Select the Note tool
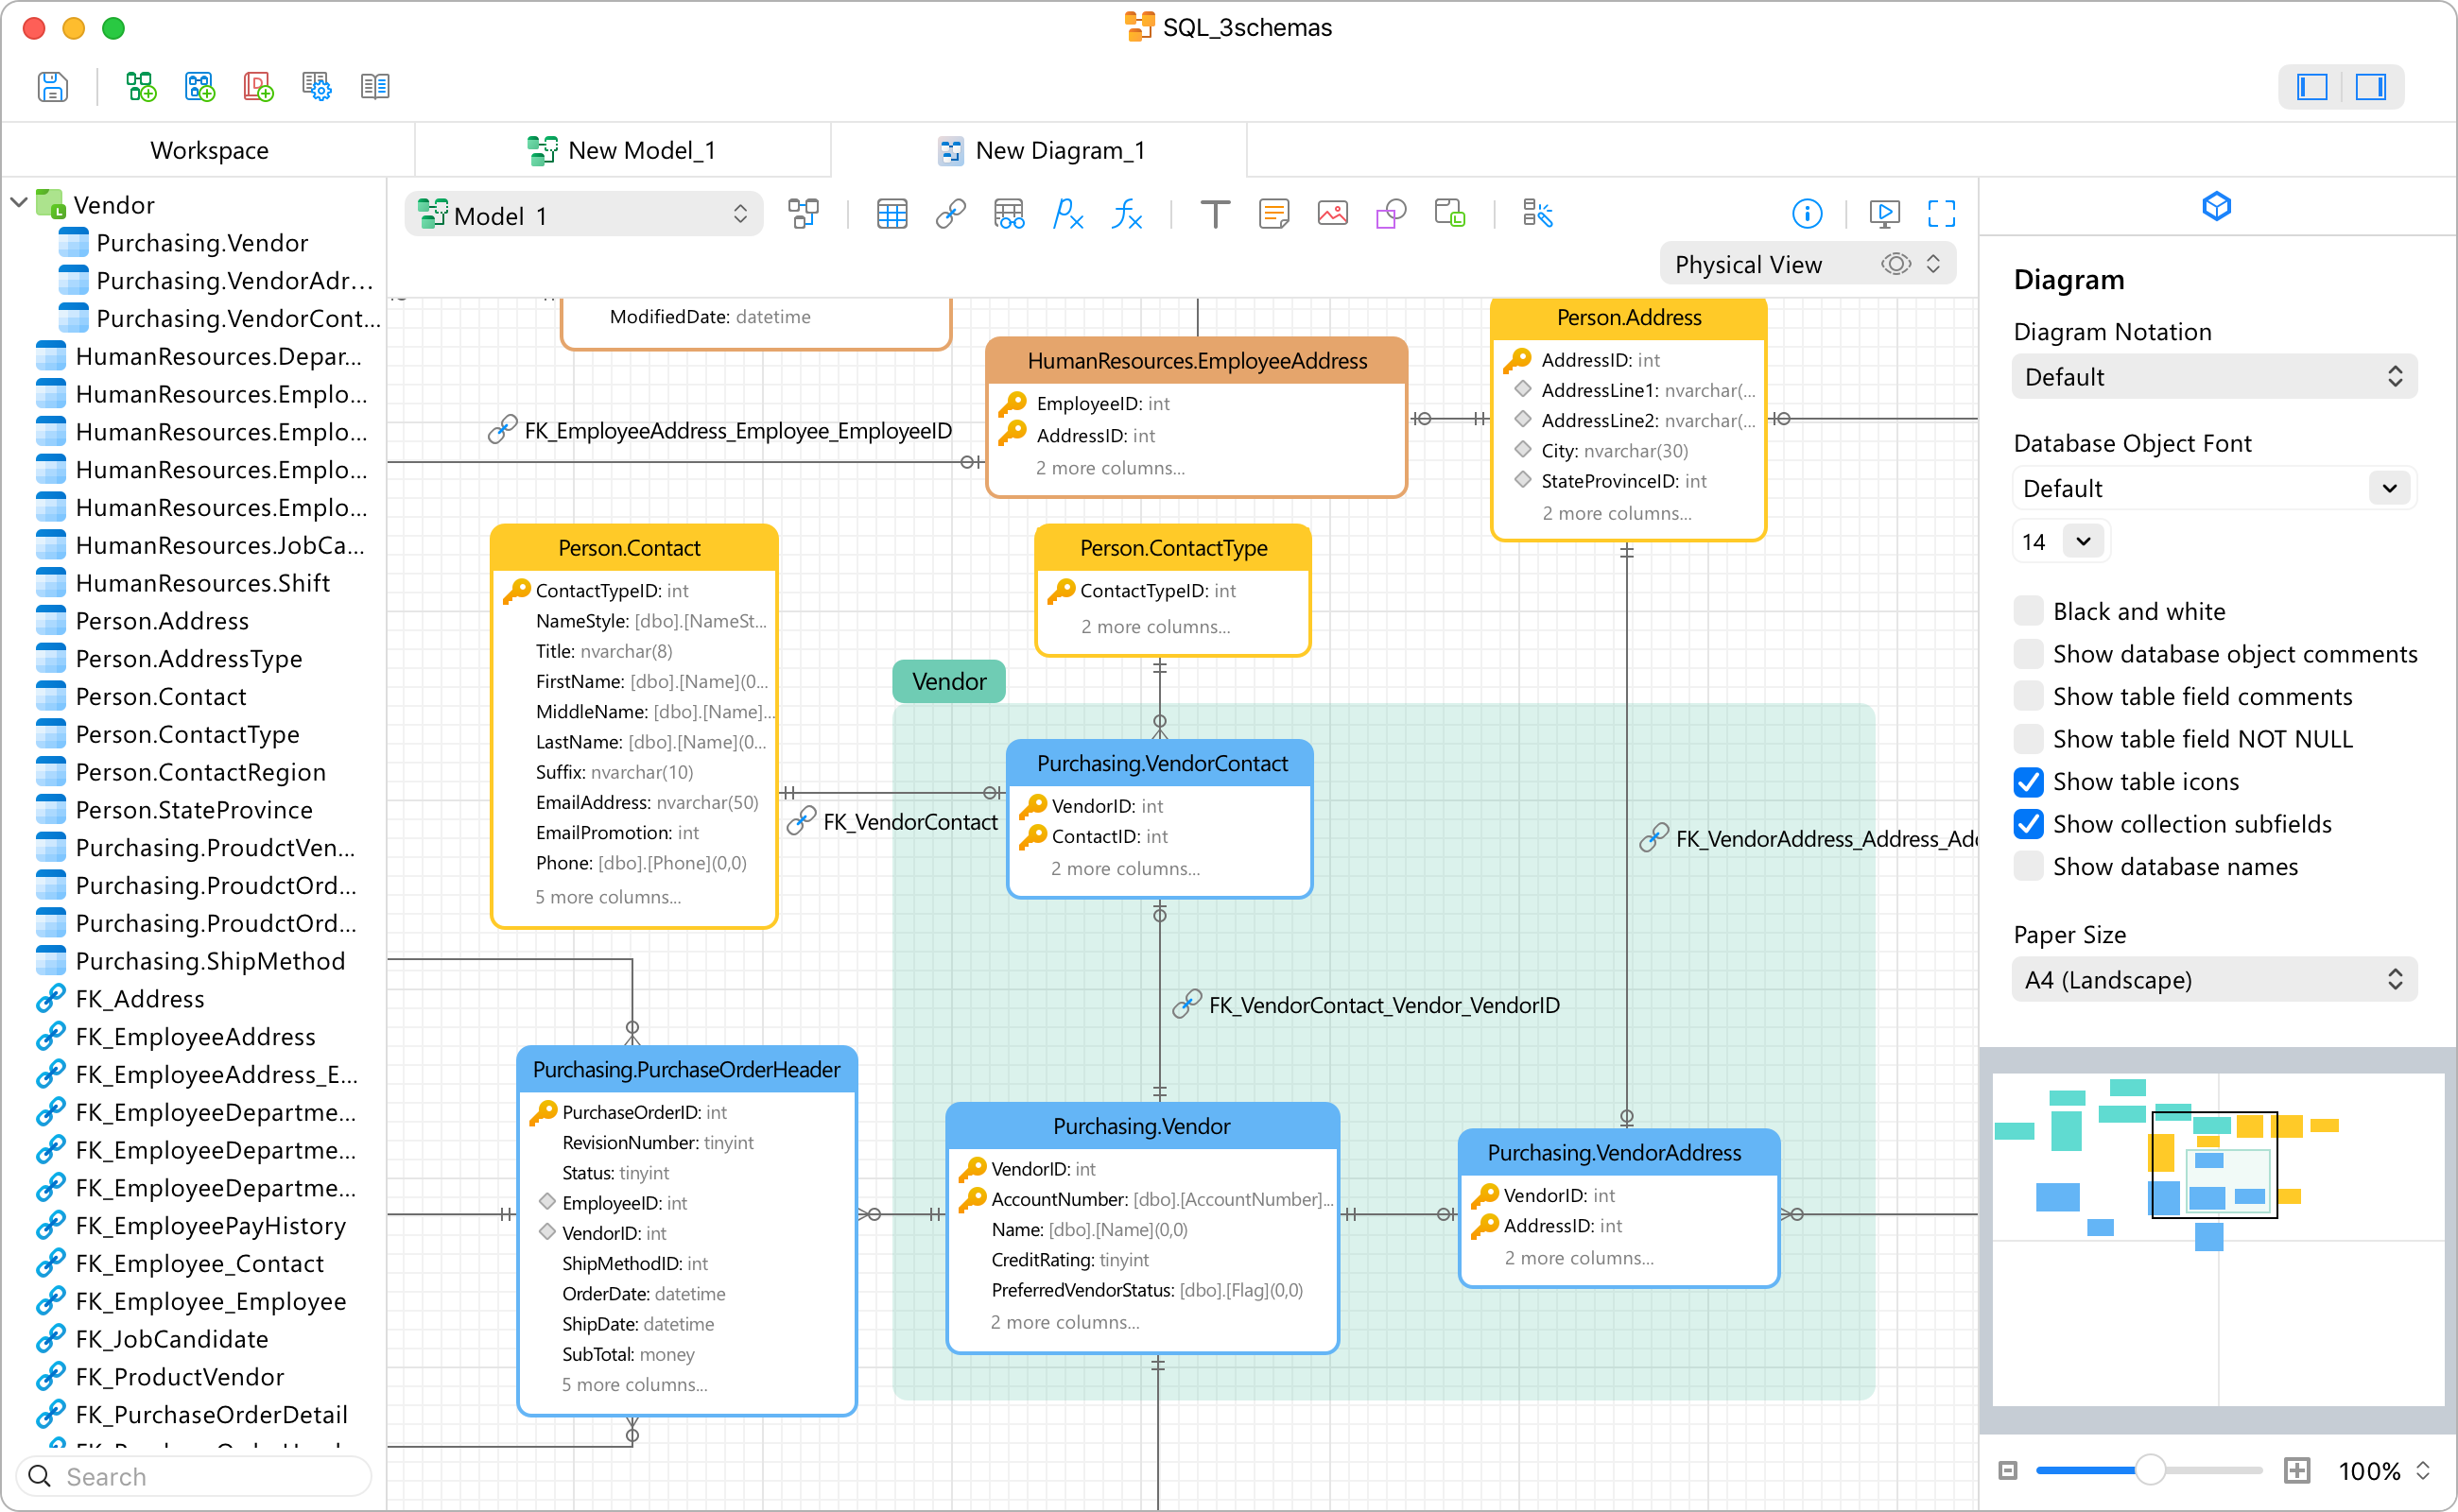Viewport: 2458px width, 1512px height. 1273,214
